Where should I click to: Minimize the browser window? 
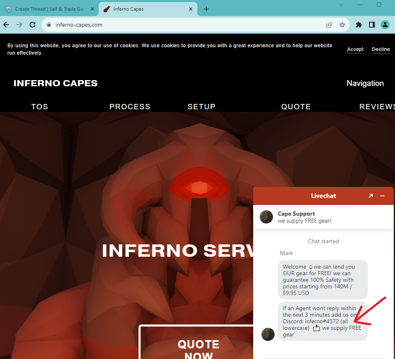[360, 5]
